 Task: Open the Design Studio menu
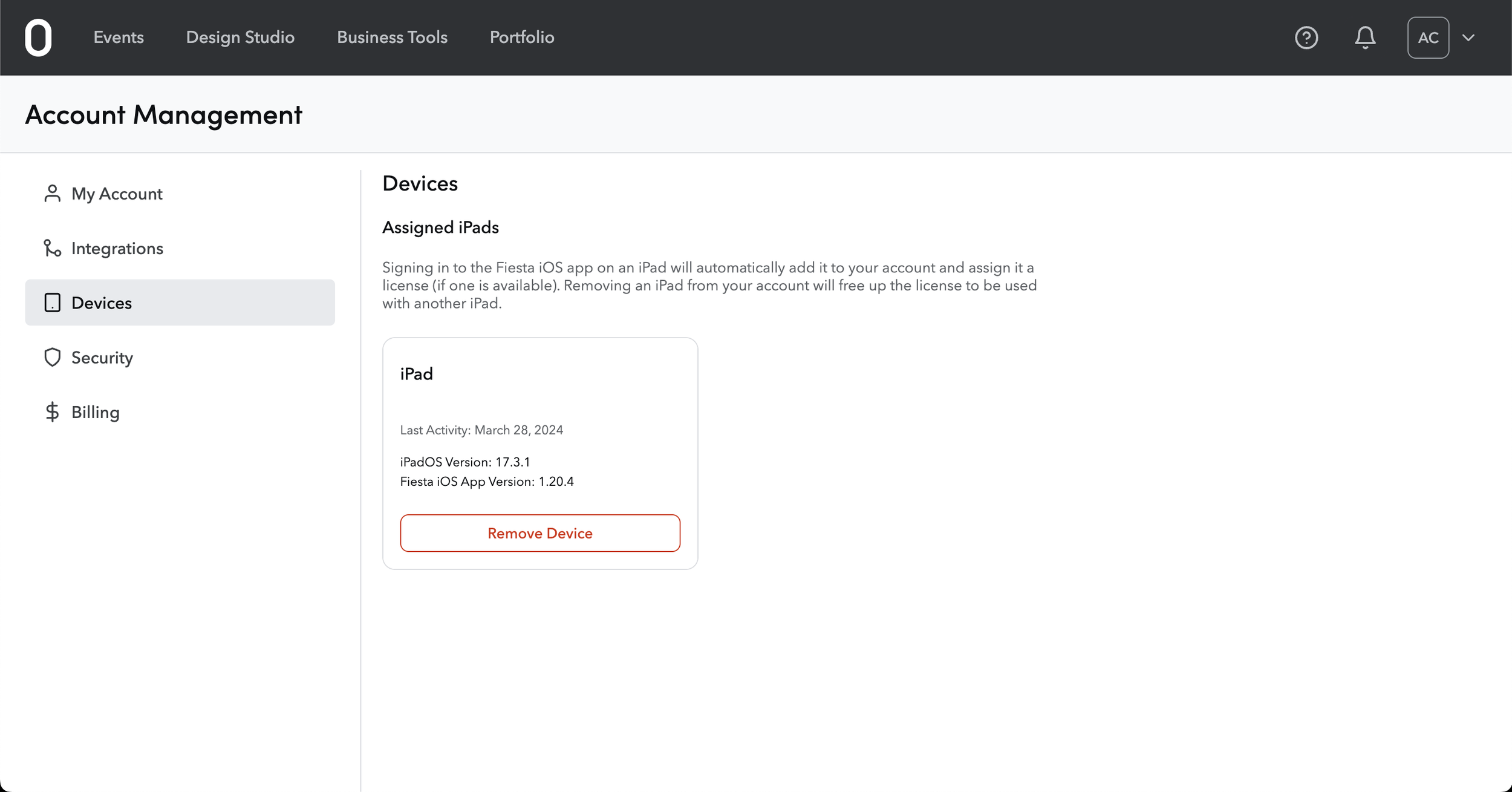coord(240,38)
